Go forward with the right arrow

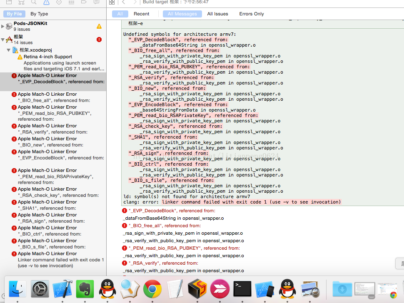(x=135, y=2)
